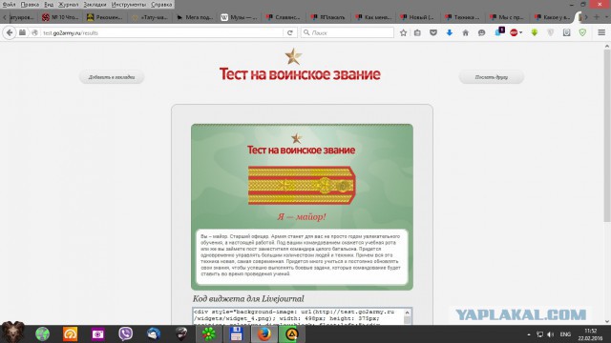611x343 pixels.
Task: Click the Код виджета для Livejournal label
Action: [x=248, y=298]
